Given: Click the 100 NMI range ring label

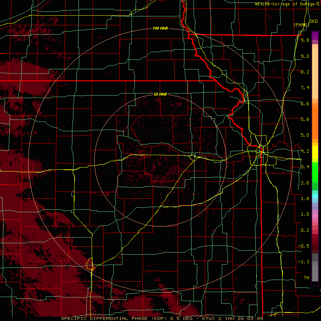Looking at the screenshot, I should click(x=160, y=28).
